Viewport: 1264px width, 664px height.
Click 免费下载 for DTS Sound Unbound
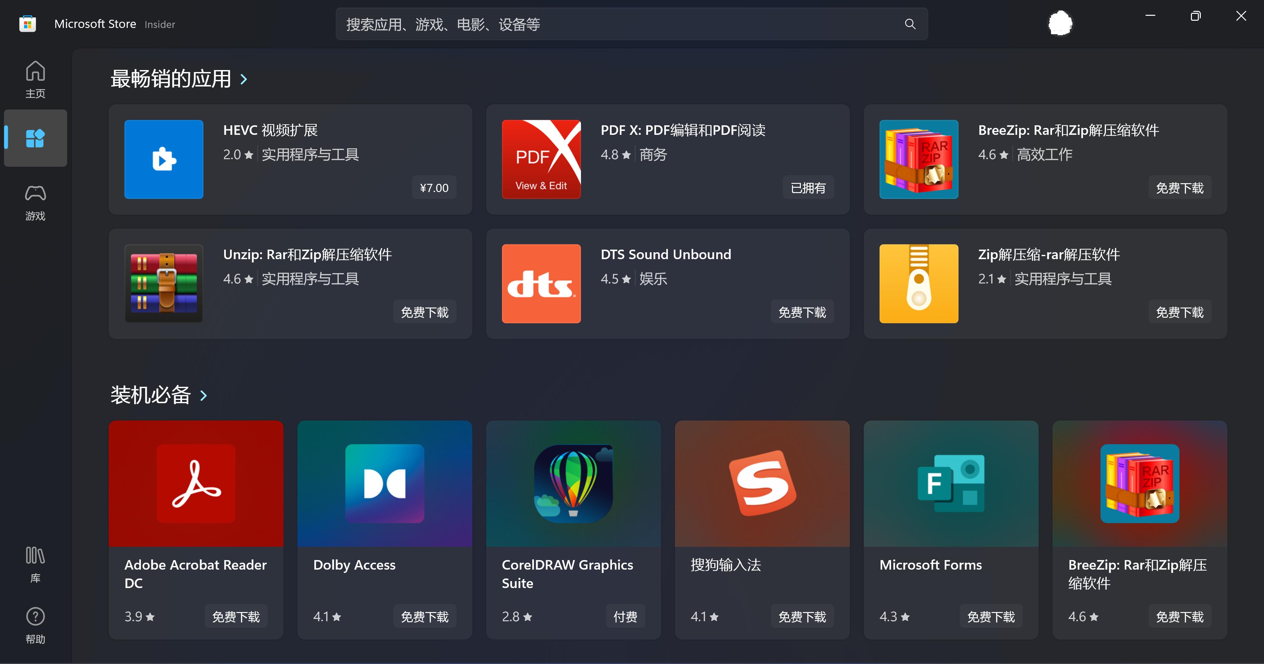802,312
